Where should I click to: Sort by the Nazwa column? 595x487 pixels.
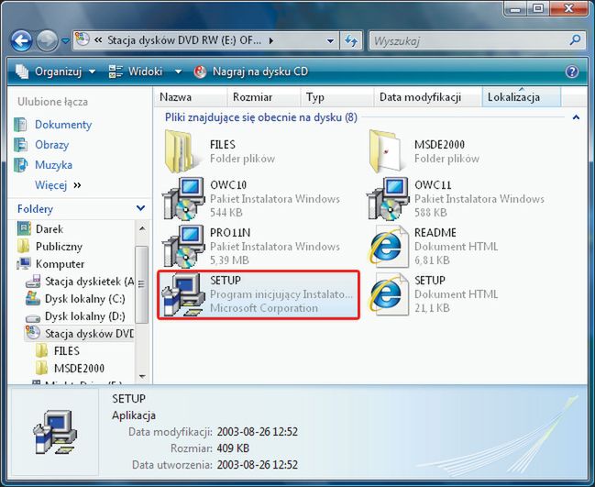click(191, 97)
